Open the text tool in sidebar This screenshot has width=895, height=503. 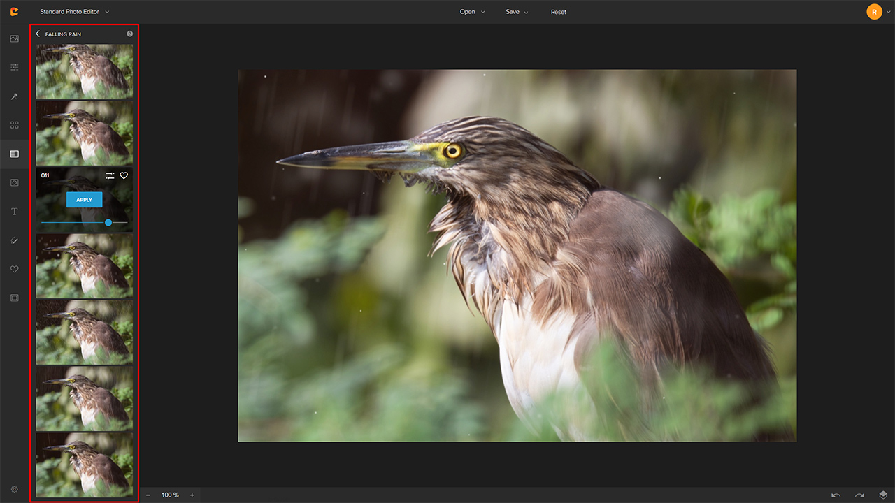pyautogui.click(x=14, y=212)
